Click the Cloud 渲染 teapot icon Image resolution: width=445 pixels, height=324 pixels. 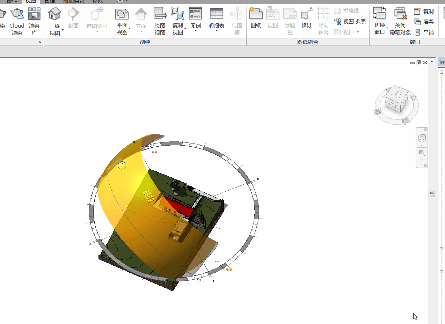click(x=17, y=14)
